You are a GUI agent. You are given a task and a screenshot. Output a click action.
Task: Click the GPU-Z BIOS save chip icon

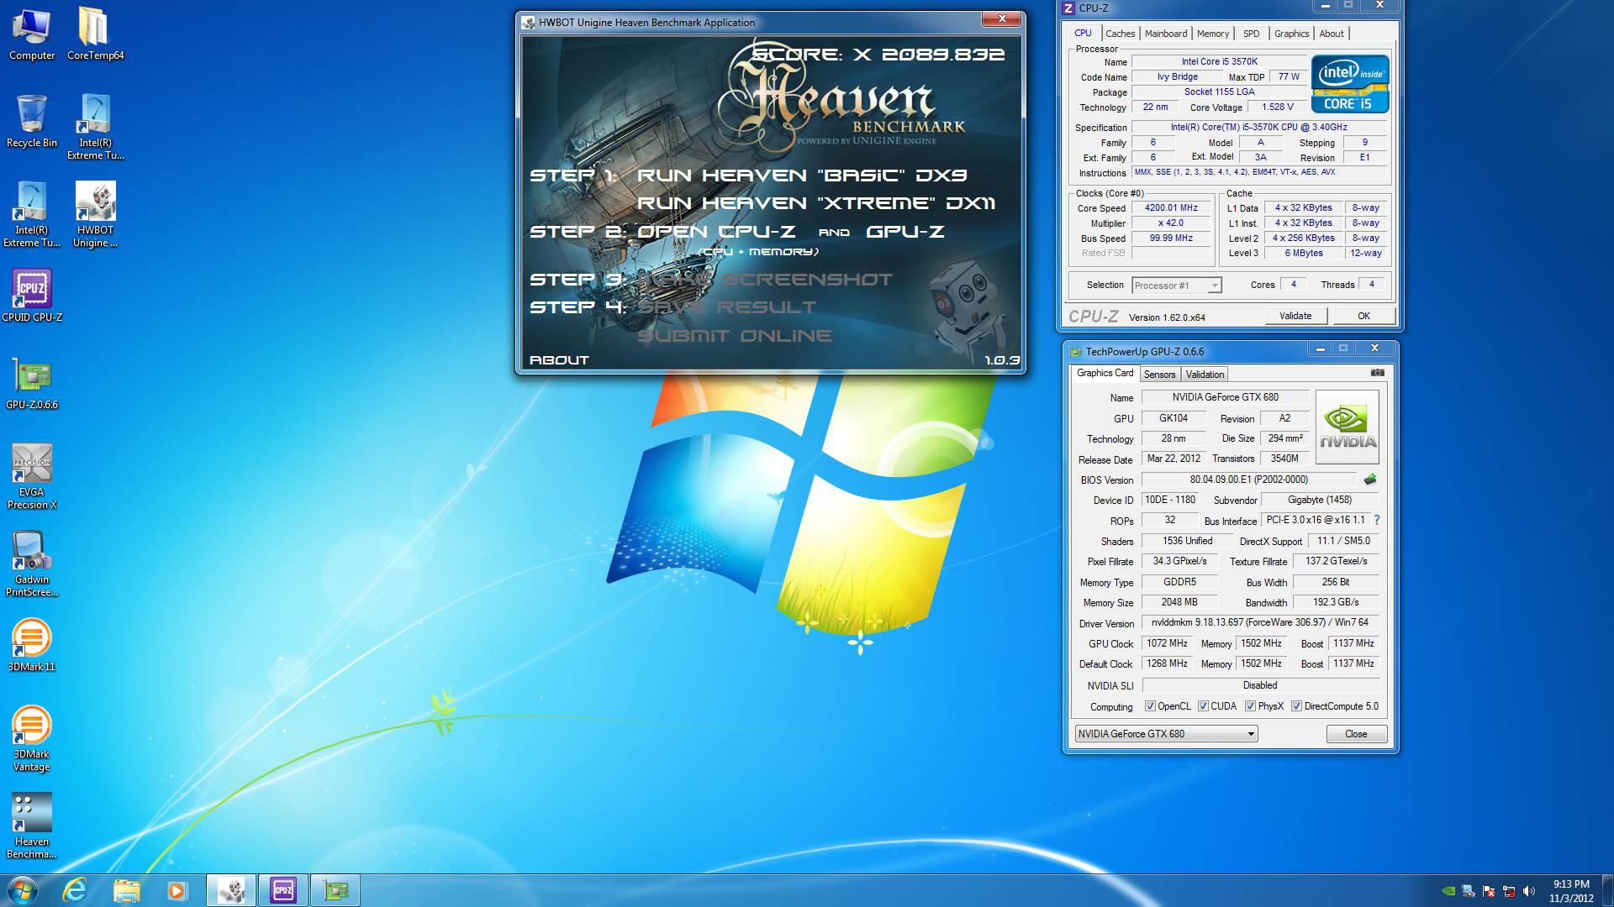click(x=1370, y=480)
